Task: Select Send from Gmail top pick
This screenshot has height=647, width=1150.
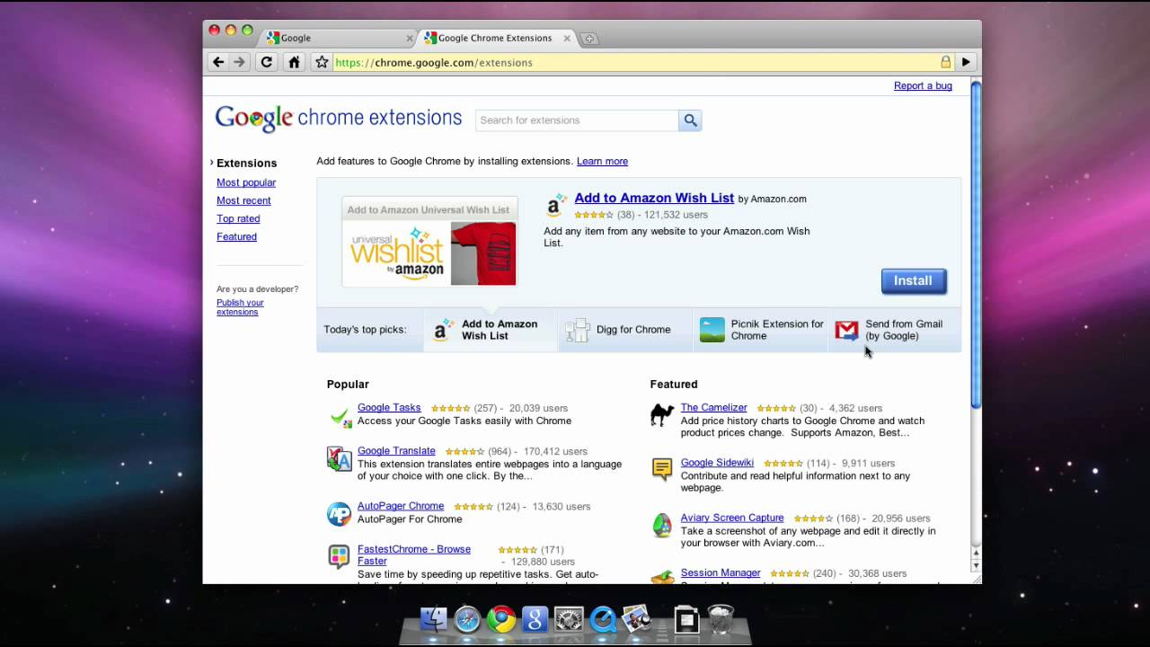Action: point(895,330)
